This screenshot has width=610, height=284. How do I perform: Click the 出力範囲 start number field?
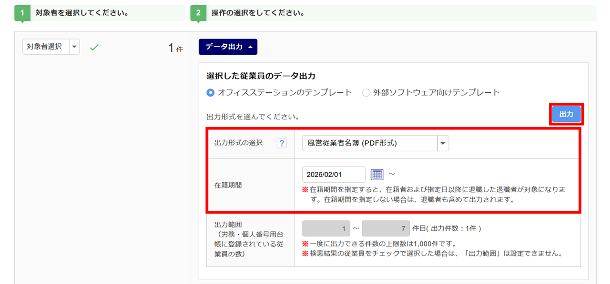point(326,229)
